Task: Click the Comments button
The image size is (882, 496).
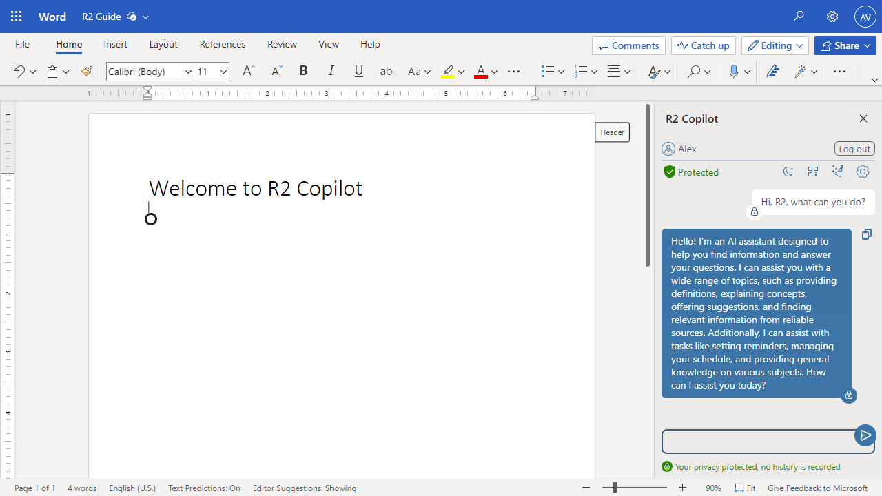Action: (628, 45)
